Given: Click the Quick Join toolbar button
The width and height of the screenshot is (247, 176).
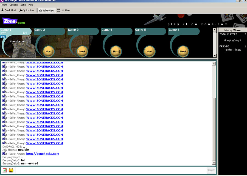Looking at the screenshot, I should pos(27,10).
